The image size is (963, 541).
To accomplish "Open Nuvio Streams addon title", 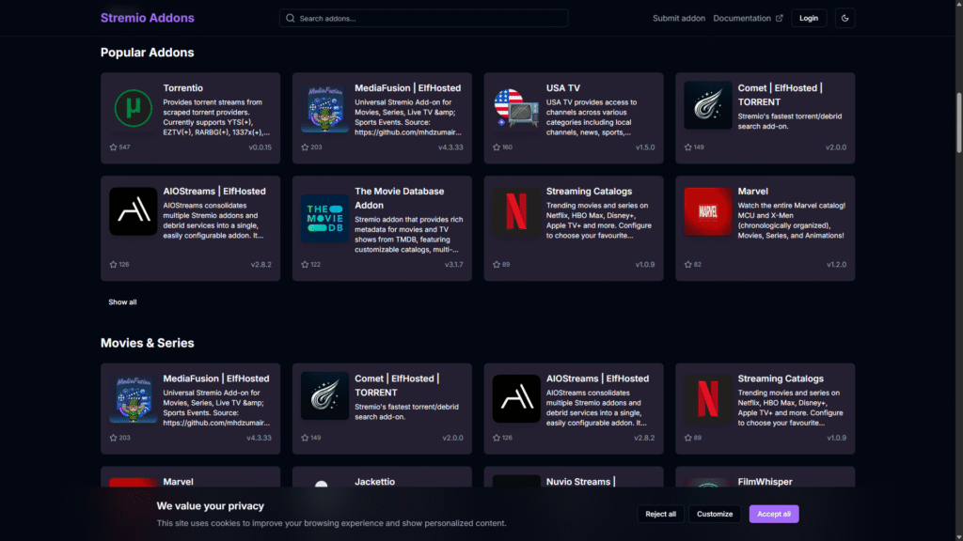I will pos(581,482).
